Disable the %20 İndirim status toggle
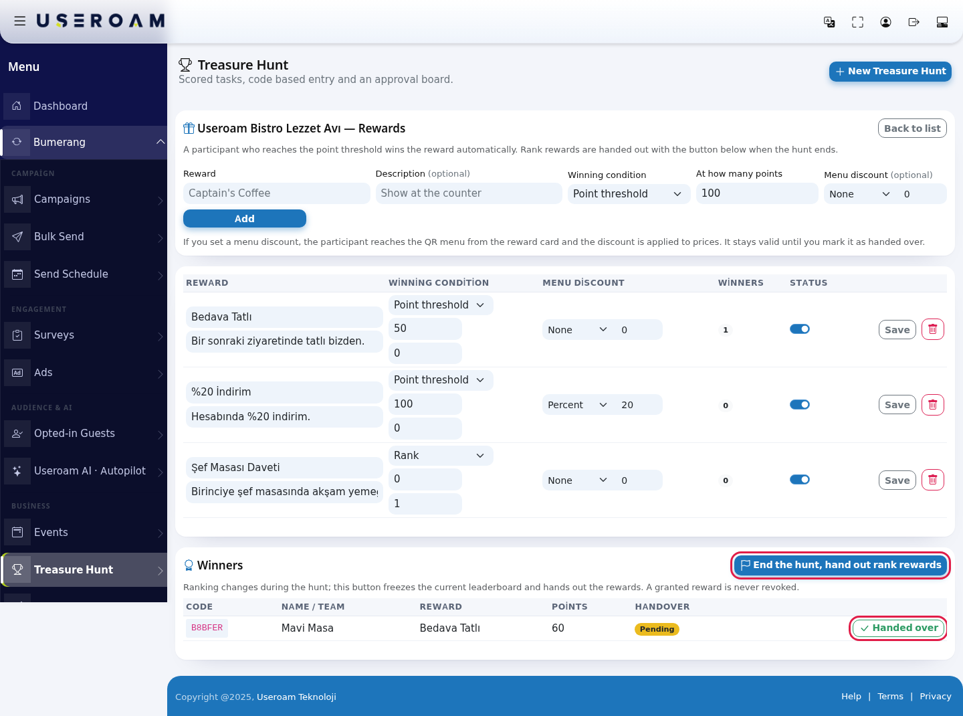 click(x=800, y=404)
